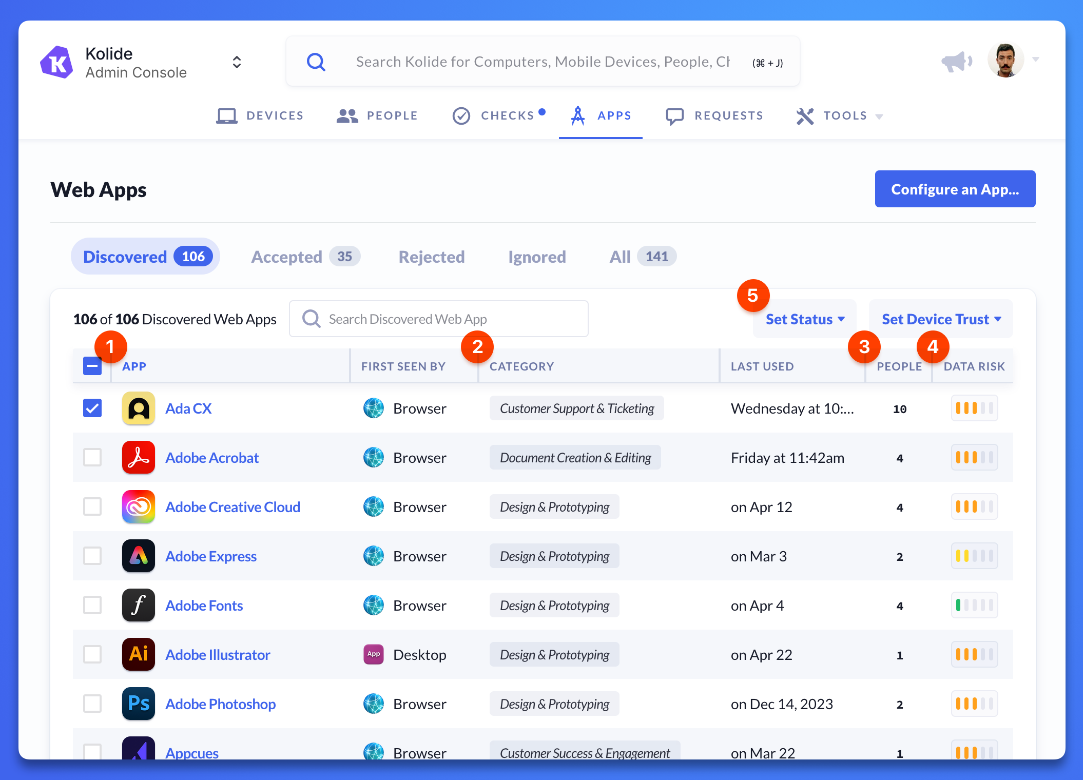The width and height of the screenshot is (1084, 780).
Task: Click the Ada CX app icon
Action: [138, 408]
